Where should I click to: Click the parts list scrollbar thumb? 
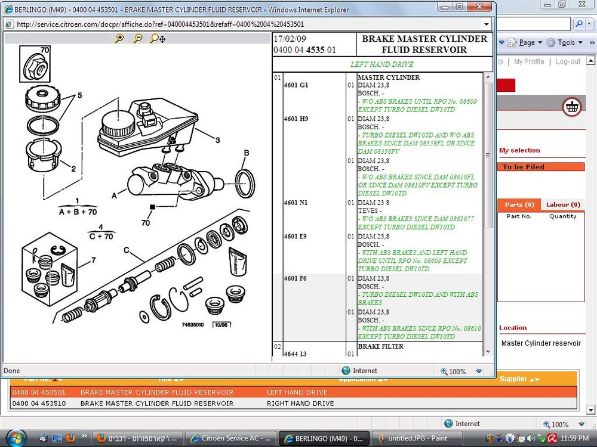[488, 155]
